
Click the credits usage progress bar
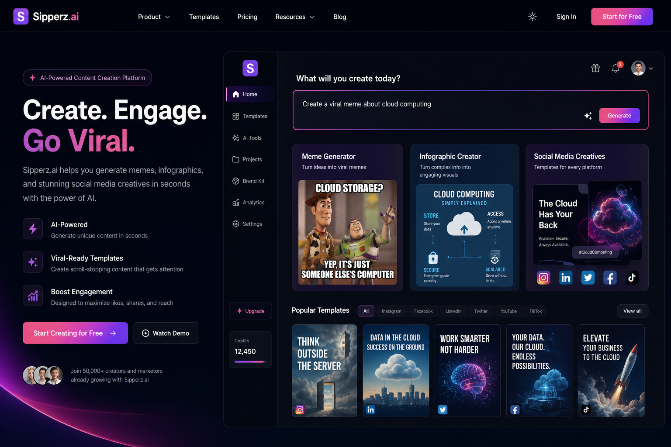[x=250, y=362]
